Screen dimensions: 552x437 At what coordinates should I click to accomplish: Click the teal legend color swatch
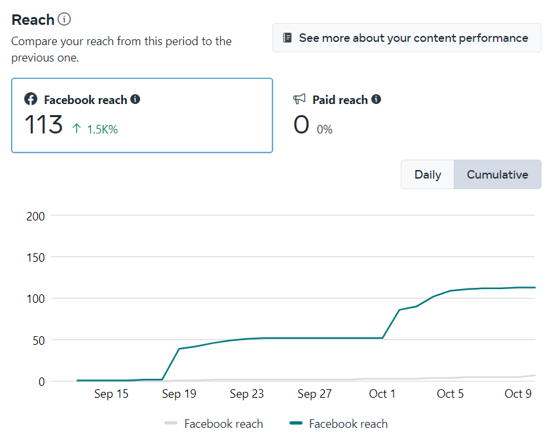(x=295, y=424)
